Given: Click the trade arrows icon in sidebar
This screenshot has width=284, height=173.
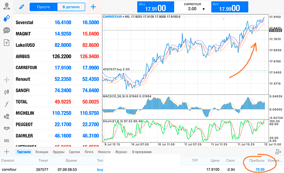Looking at the screenshot, I should [7, 18].
